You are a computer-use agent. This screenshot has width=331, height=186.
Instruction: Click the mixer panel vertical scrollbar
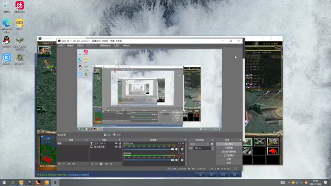tap(186, 153)
